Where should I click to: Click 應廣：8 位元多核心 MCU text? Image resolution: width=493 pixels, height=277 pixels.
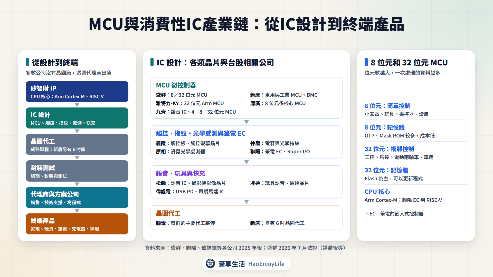[x=278, y=103]
